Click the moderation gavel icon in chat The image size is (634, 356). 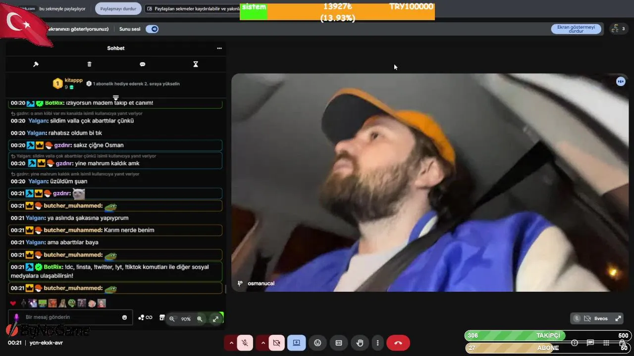click(x=36, y=64)
